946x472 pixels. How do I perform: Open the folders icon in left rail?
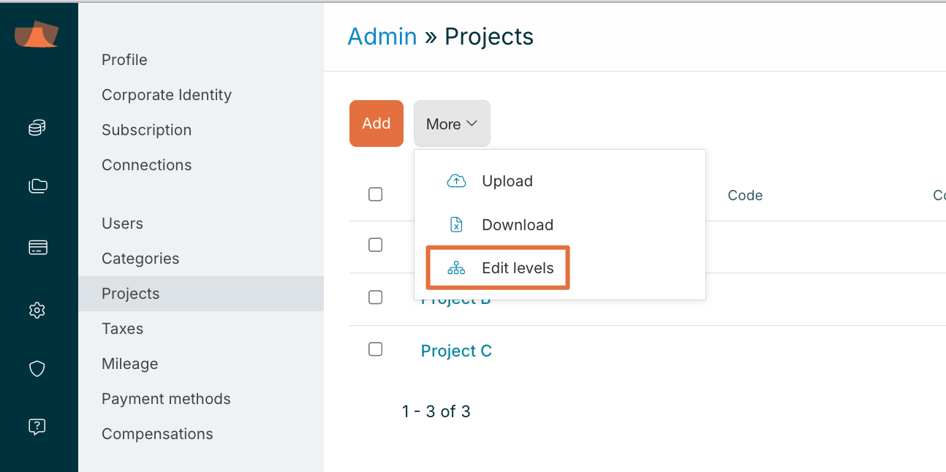37,186
